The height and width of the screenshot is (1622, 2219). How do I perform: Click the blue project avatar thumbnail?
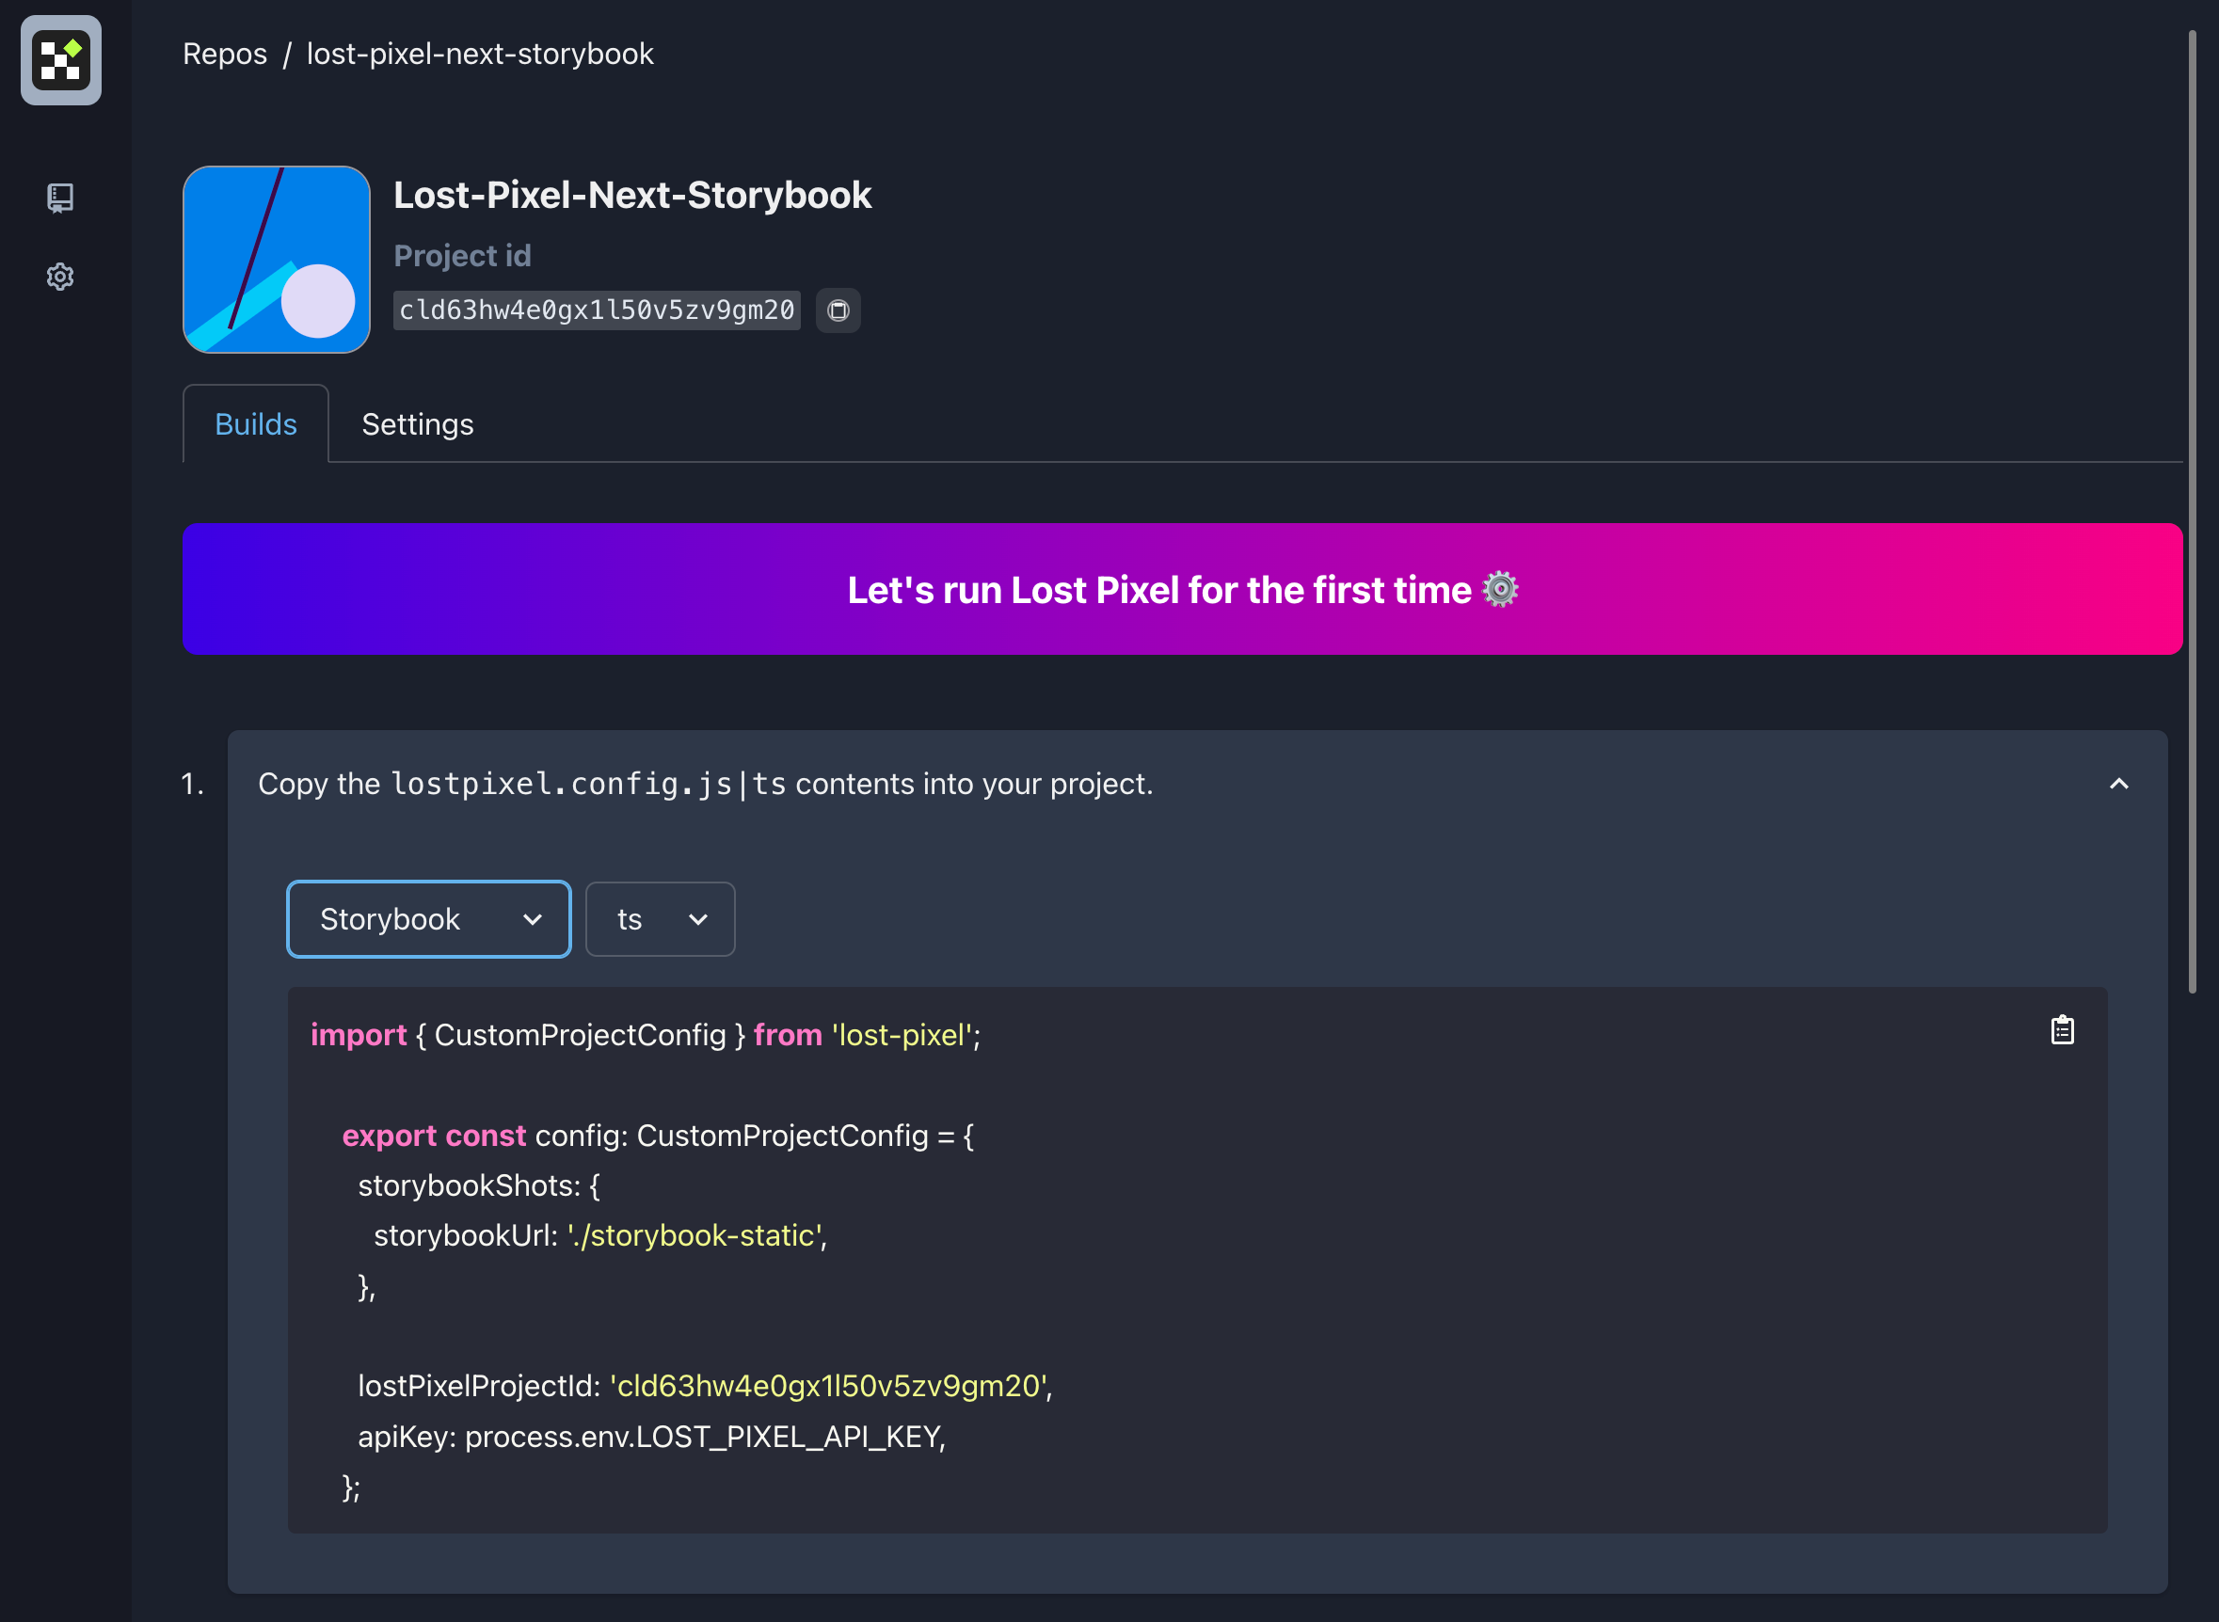pos(276,260)
